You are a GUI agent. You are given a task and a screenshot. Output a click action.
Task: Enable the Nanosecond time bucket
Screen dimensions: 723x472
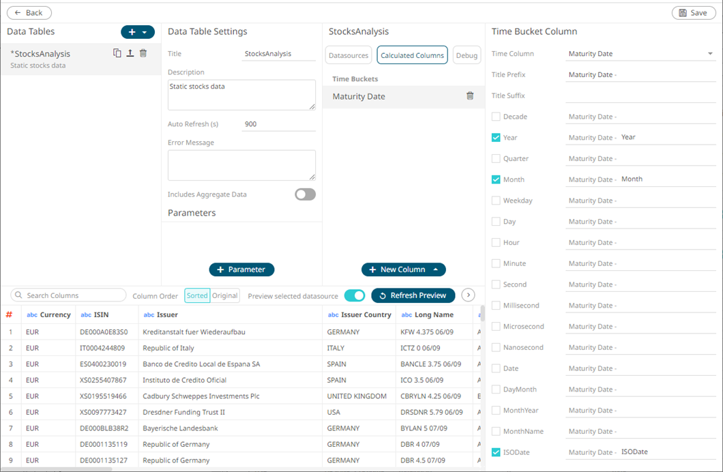tap(496, 348)
